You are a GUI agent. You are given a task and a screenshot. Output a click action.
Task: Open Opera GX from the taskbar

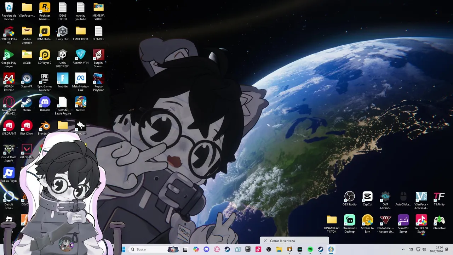pos(217,249)
